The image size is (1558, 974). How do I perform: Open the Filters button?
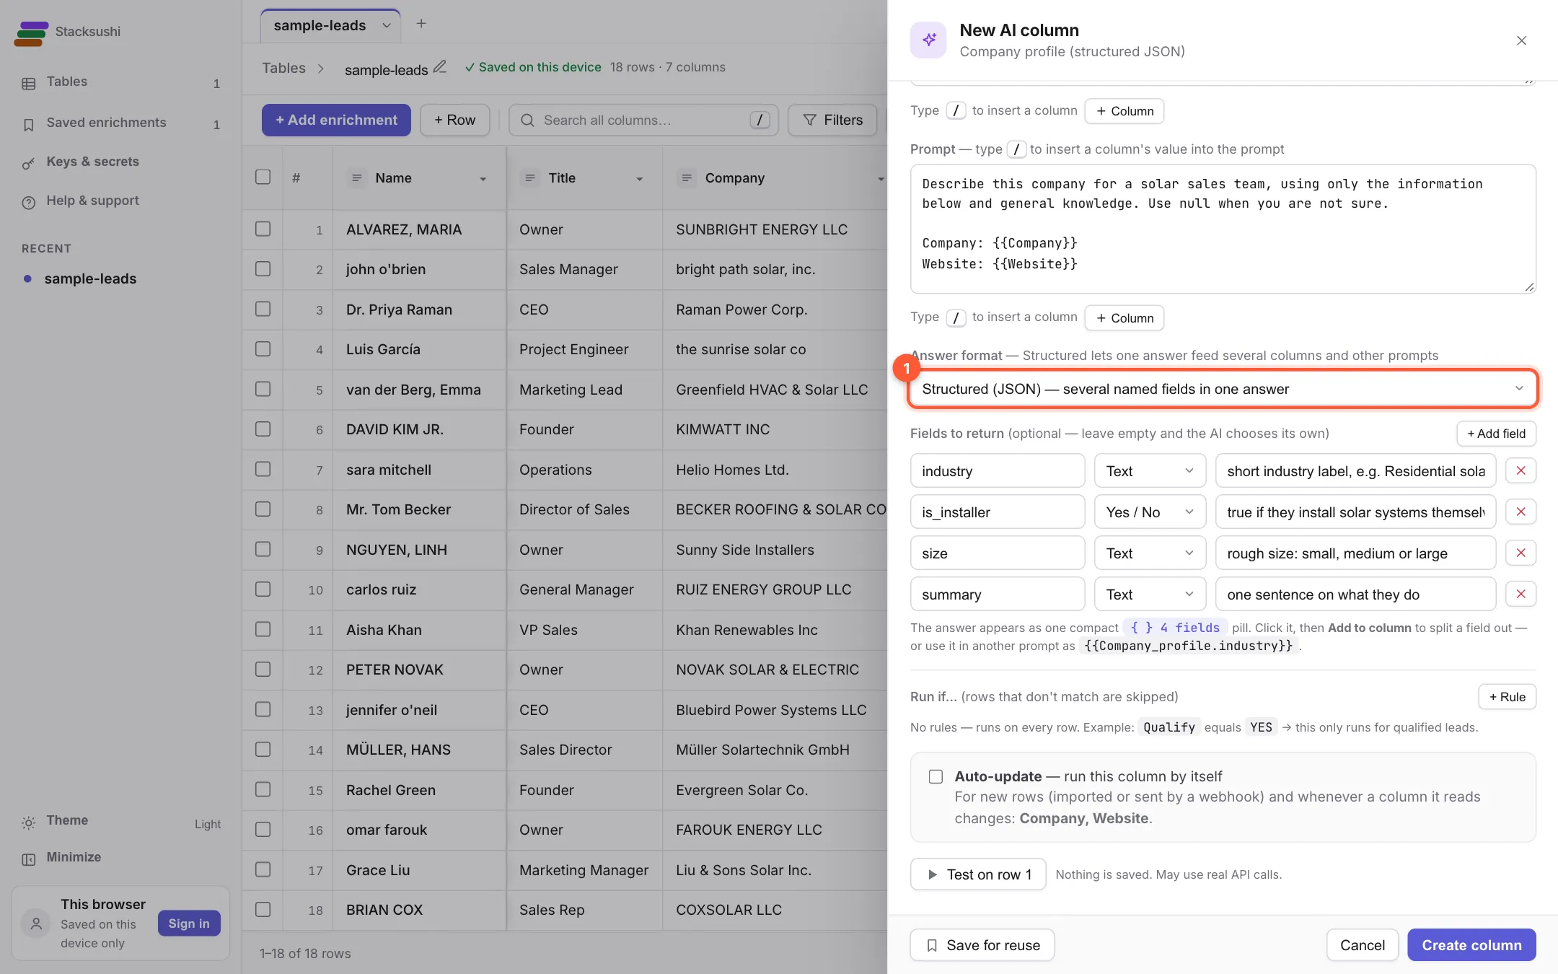click(832, 120)
